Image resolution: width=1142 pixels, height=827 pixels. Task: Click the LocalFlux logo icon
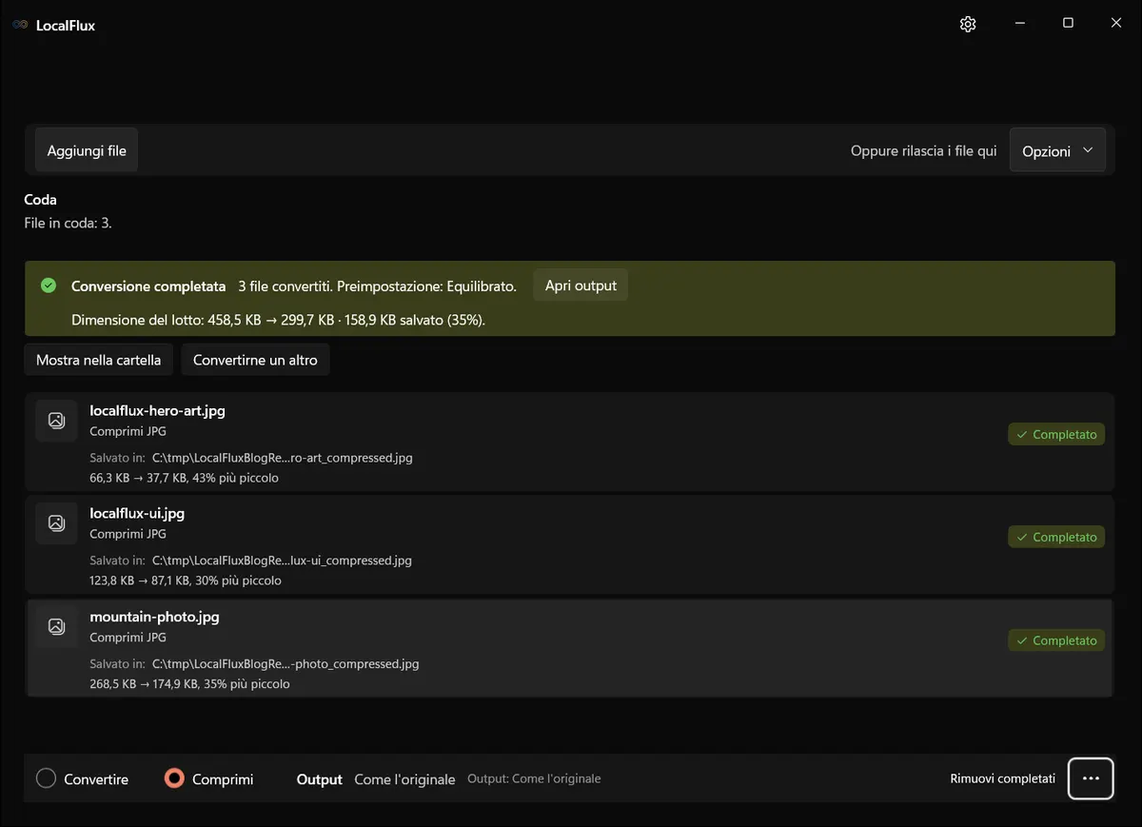(x=20, y=26)
